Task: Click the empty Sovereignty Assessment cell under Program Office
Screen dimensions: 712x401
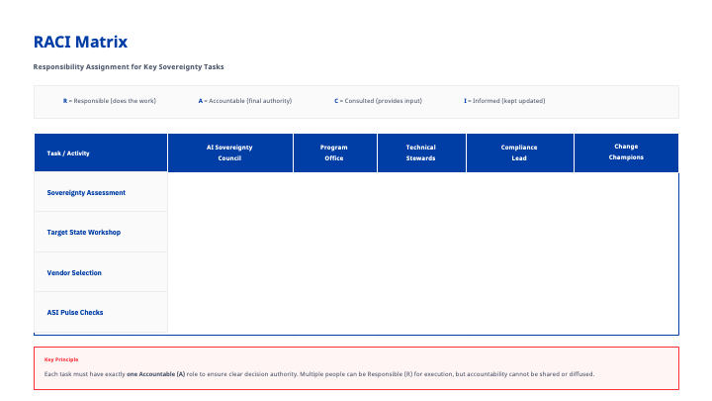Action: click(334, 193)
